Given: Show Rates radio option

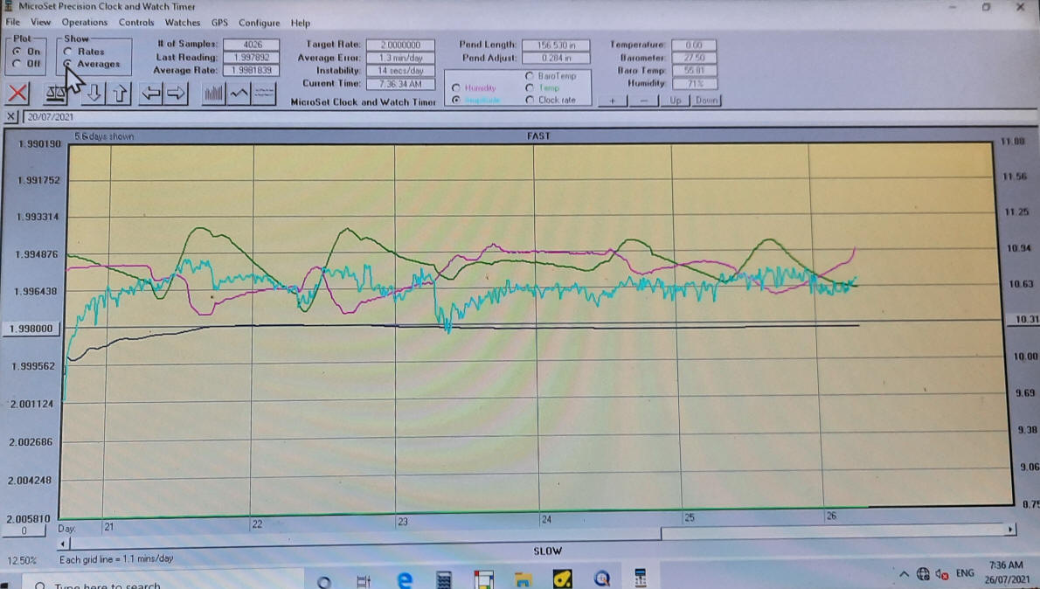Looking at the screenshot, I should [x=68, y=52].
